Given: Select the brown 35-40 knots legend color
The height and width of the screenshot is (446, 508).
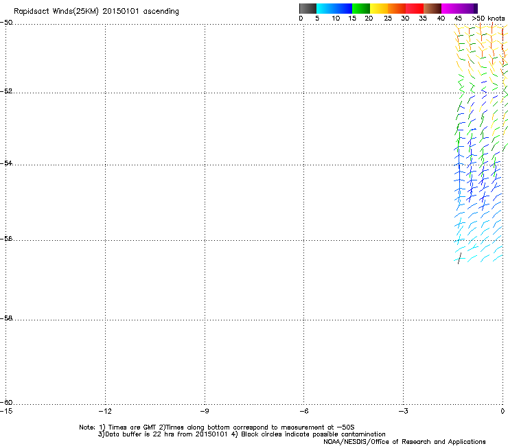Looking at the screenshot, I should tap(432, 8).
